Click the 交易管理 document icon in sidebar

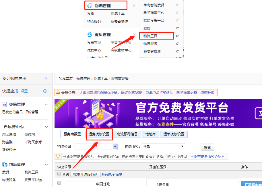click(5, 104)
